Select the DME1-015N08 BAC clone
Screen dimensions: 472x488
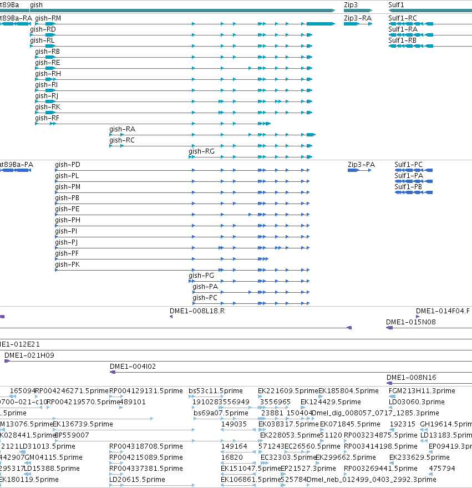pos(411,322)
